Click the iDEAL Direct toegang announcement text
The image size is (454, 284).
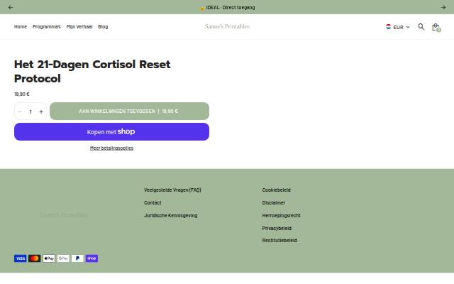point(227,8)
